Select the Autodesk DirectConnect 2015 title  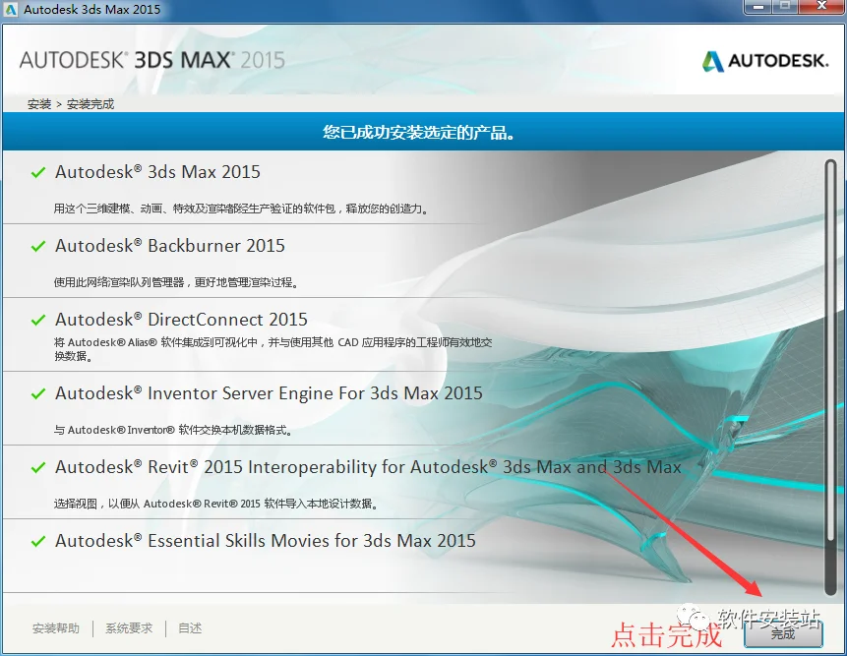pyautogui.click(x=181, y=319)
